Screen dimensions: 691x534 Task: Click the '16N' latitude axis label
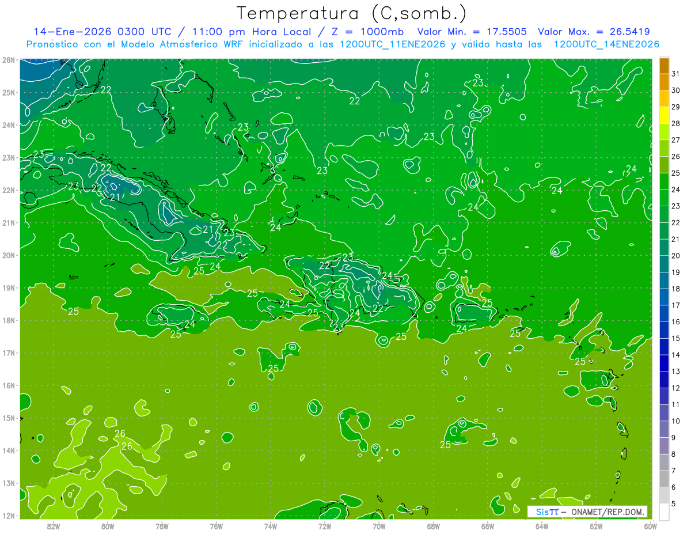pos(9,385)
